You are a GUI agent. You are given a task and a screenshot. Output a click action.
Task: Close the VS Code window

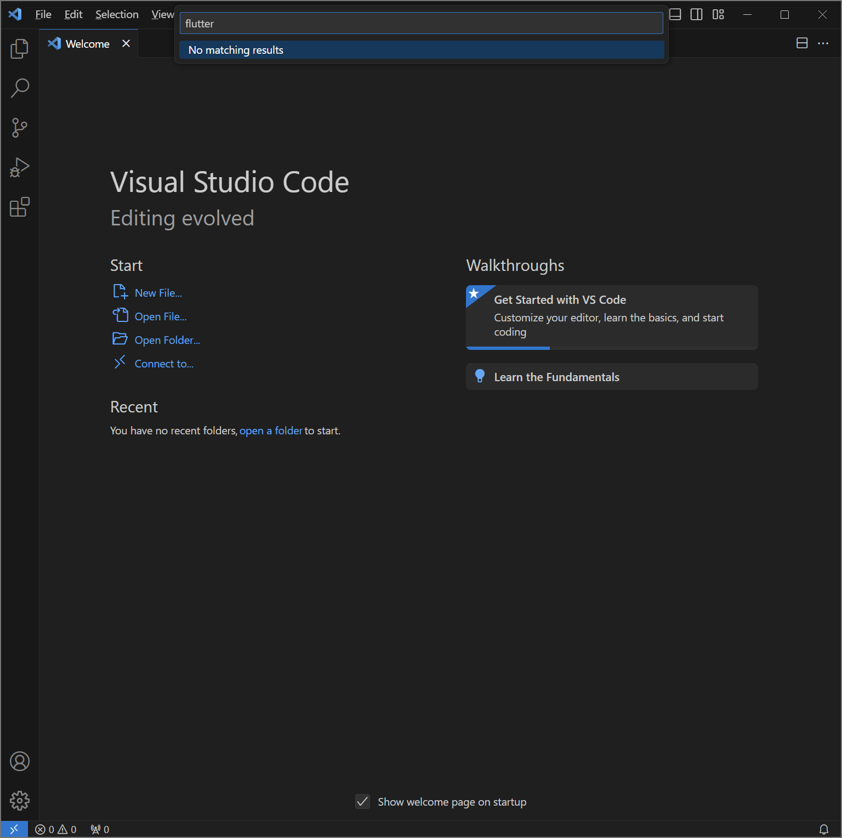tap(822, 14)
